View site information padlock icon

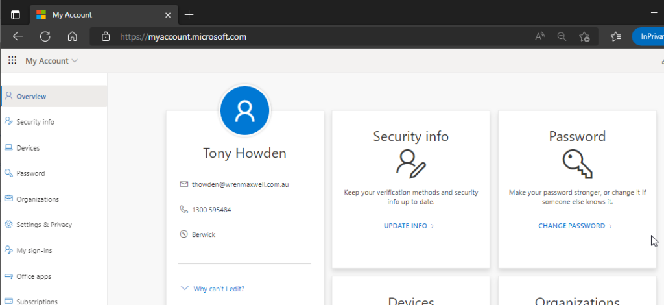106,37
